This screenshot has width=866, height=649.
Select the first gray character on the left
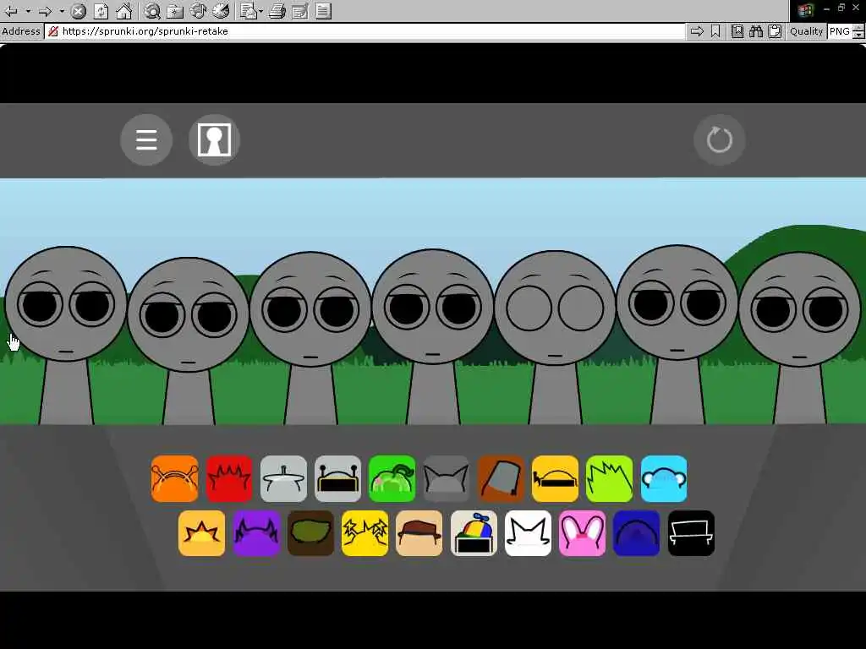[66, 335]
